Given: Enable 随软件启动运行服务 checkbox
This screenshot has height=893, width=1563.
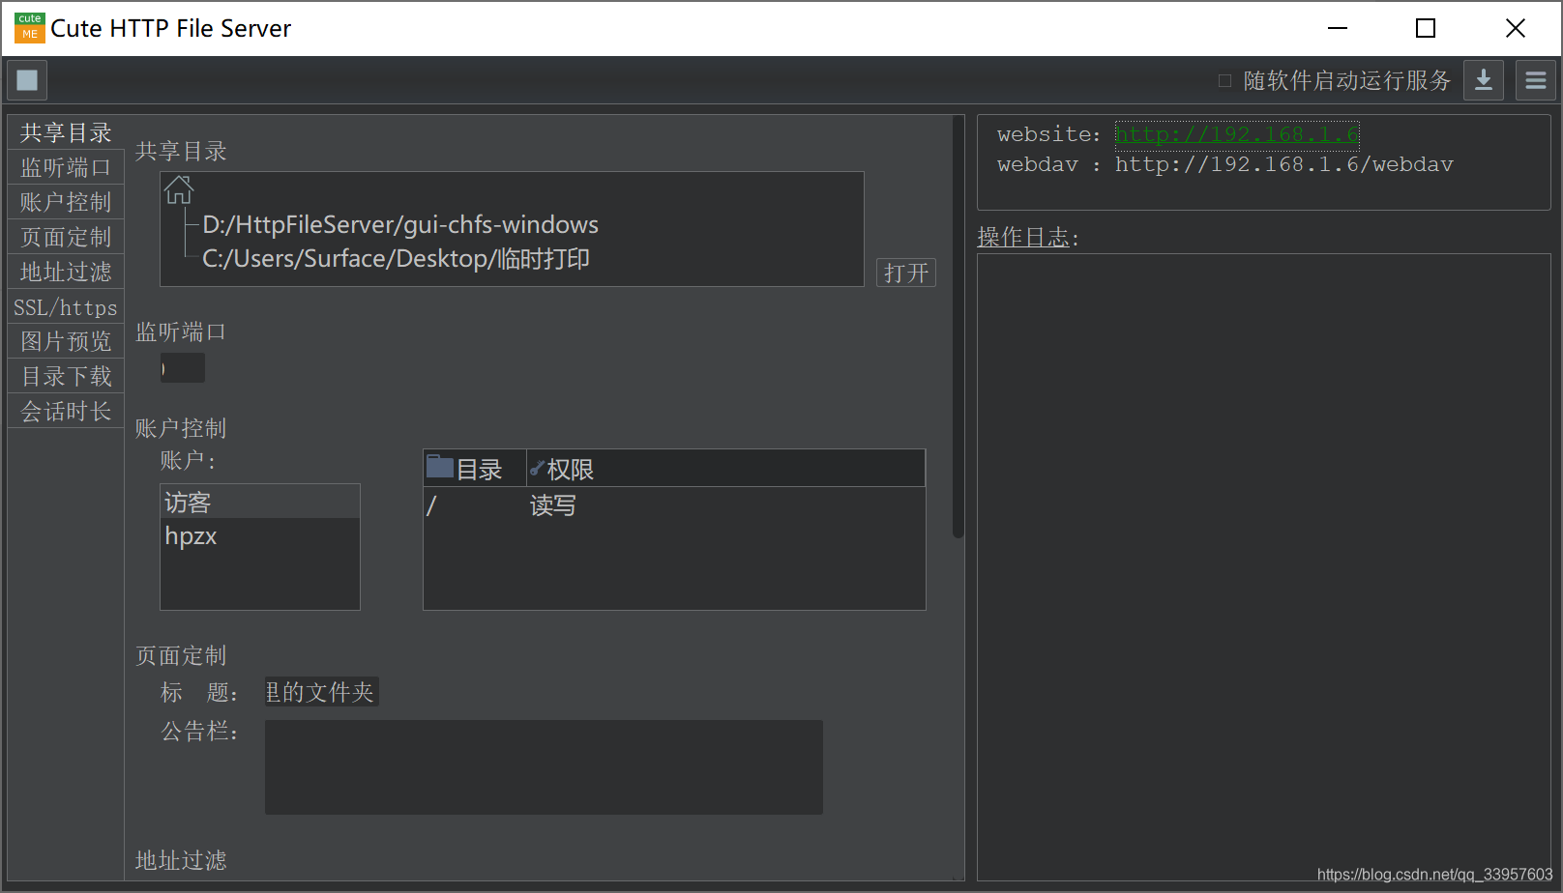Looking at the screenshot, I should (x=1224, y=81).
